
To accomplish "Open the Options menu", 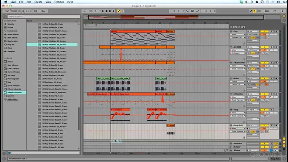I will 59,2.
